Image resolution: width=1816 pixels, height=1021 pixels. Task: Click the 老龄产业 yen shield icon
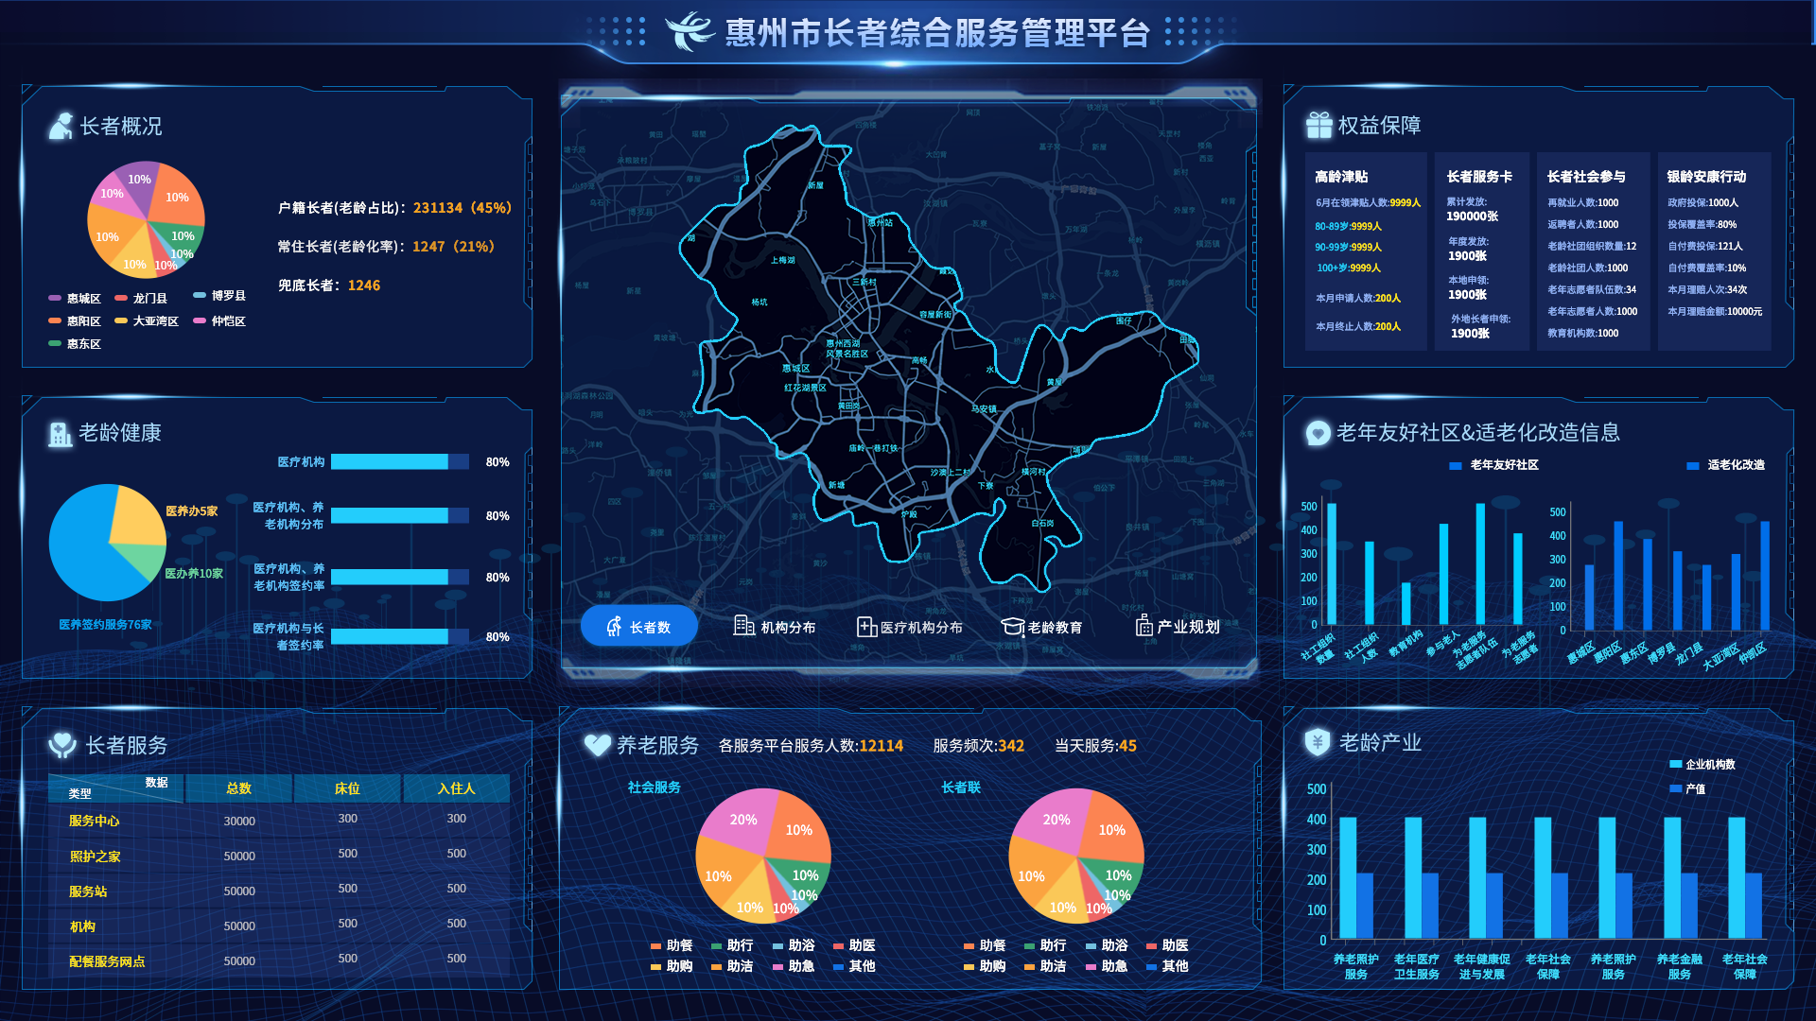pos(1317,742)
